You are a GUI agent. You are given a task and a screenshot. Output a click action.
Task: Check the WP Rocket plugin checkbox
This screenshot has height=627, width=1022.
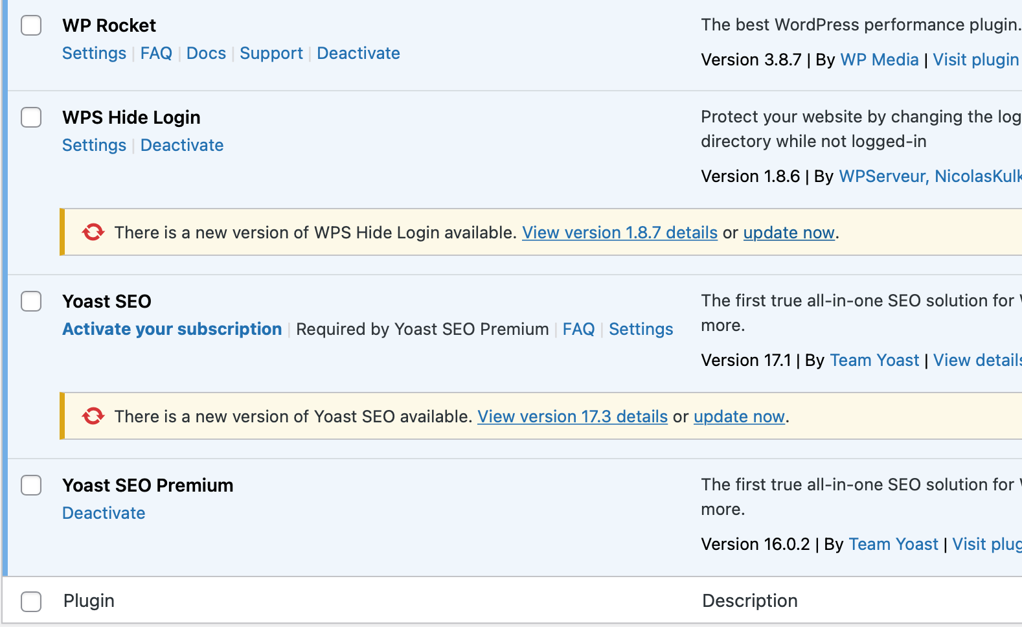pyautogui.click(x=31, y=25)
